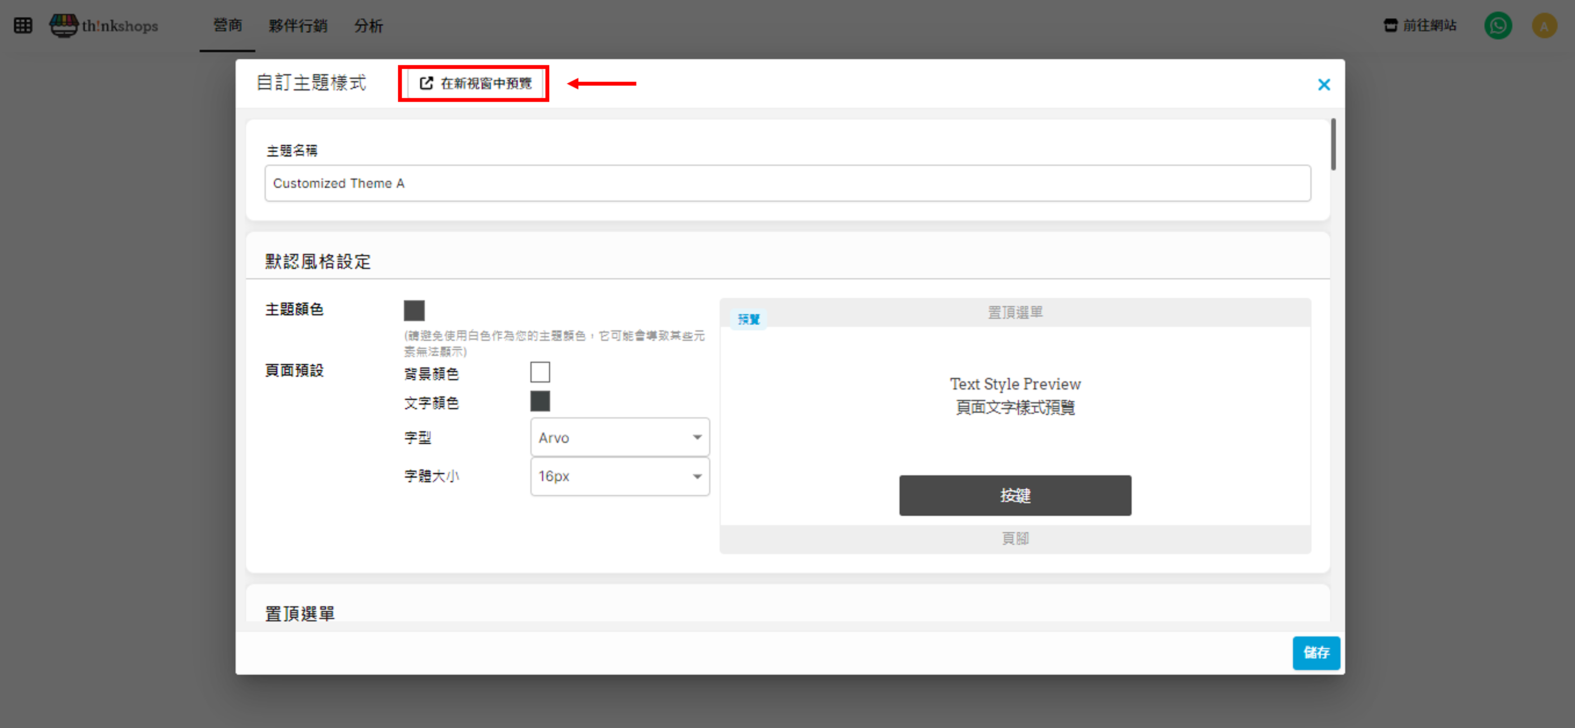Click the font dropdown arrow
This screenshot has height=728, width=1575.
click(x=697, y=437)
